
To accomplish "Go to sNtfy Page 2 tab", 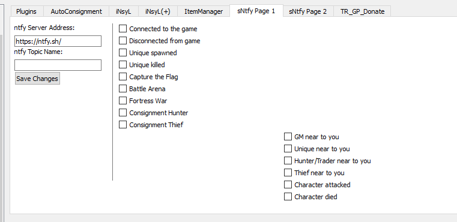I will click(308, 11).
